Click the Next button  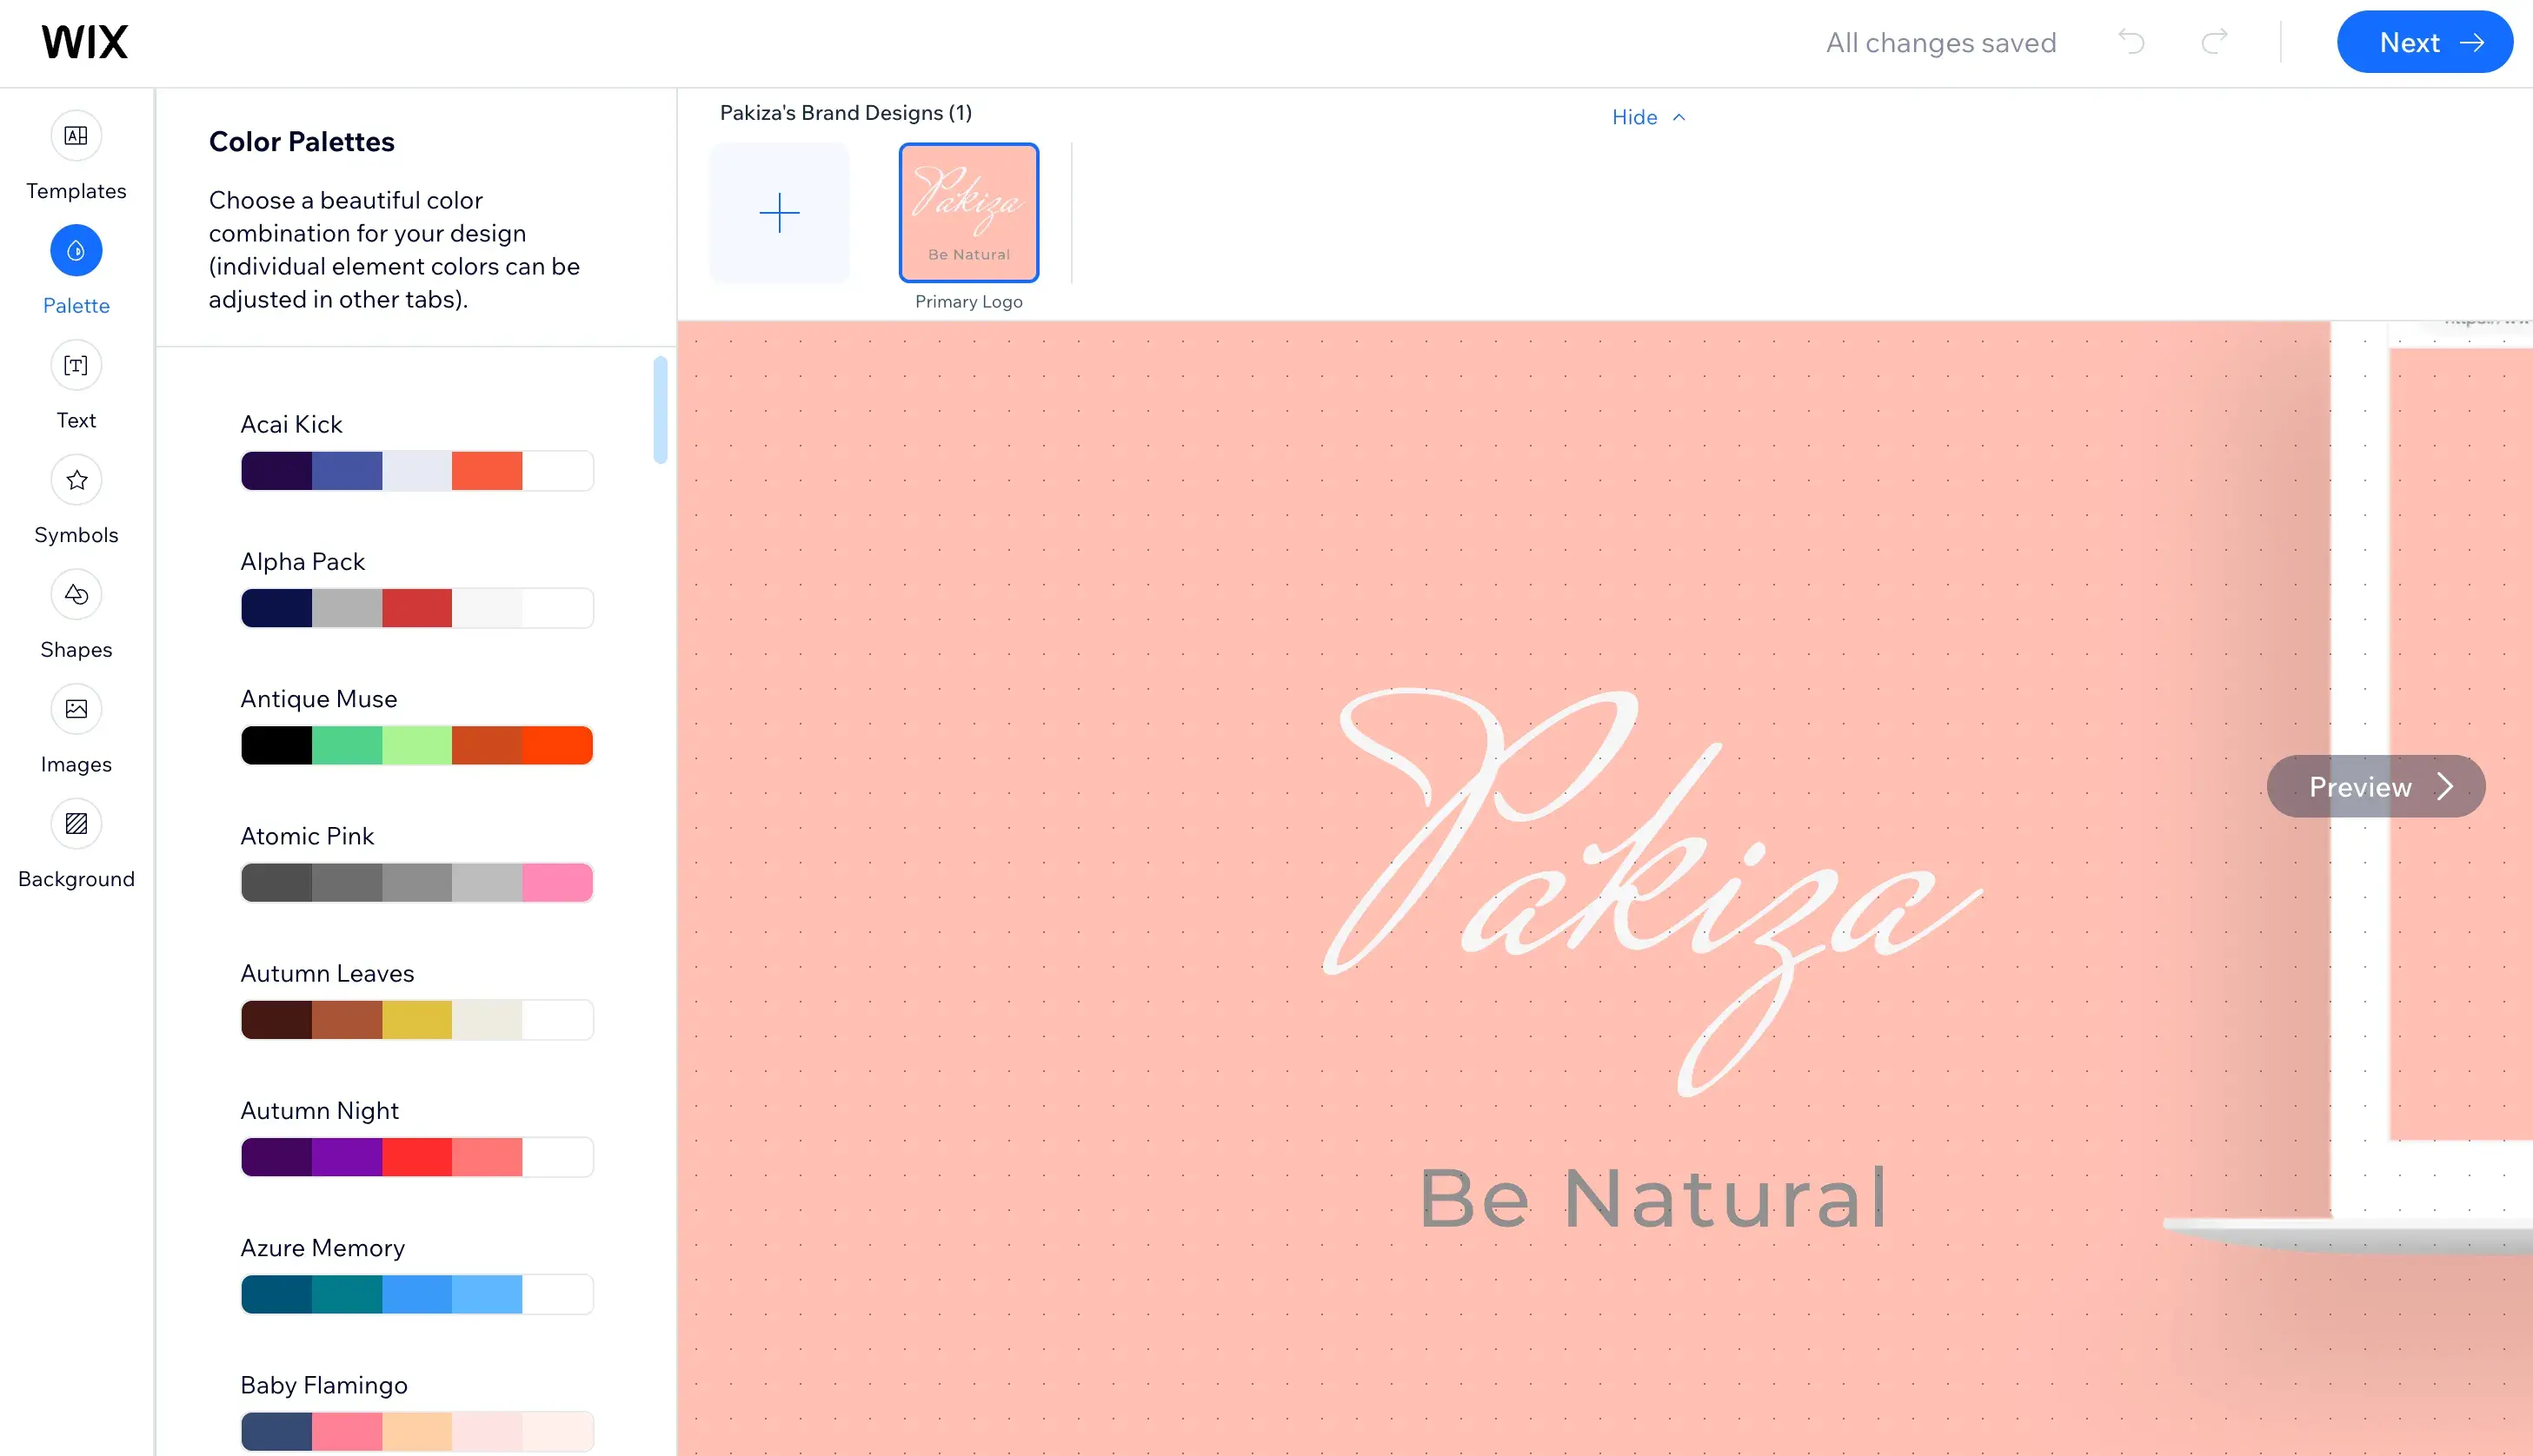(2424, 42)
